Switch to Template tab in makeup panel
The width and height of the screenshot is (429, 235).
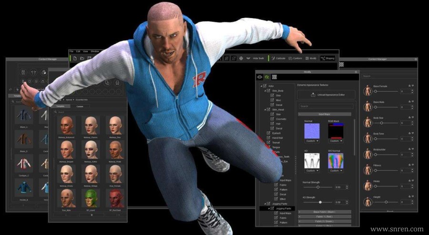(x=61, y=106)
